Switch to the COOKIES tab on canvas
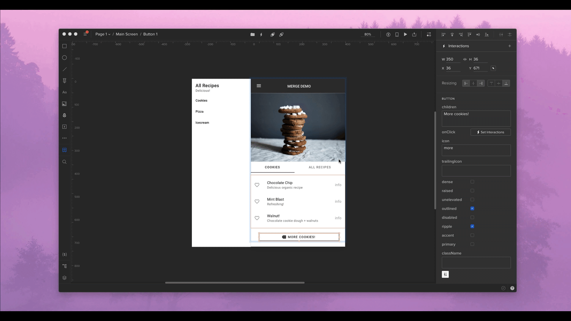The height and width of the screenshot is (321, 571). [272, 167]
